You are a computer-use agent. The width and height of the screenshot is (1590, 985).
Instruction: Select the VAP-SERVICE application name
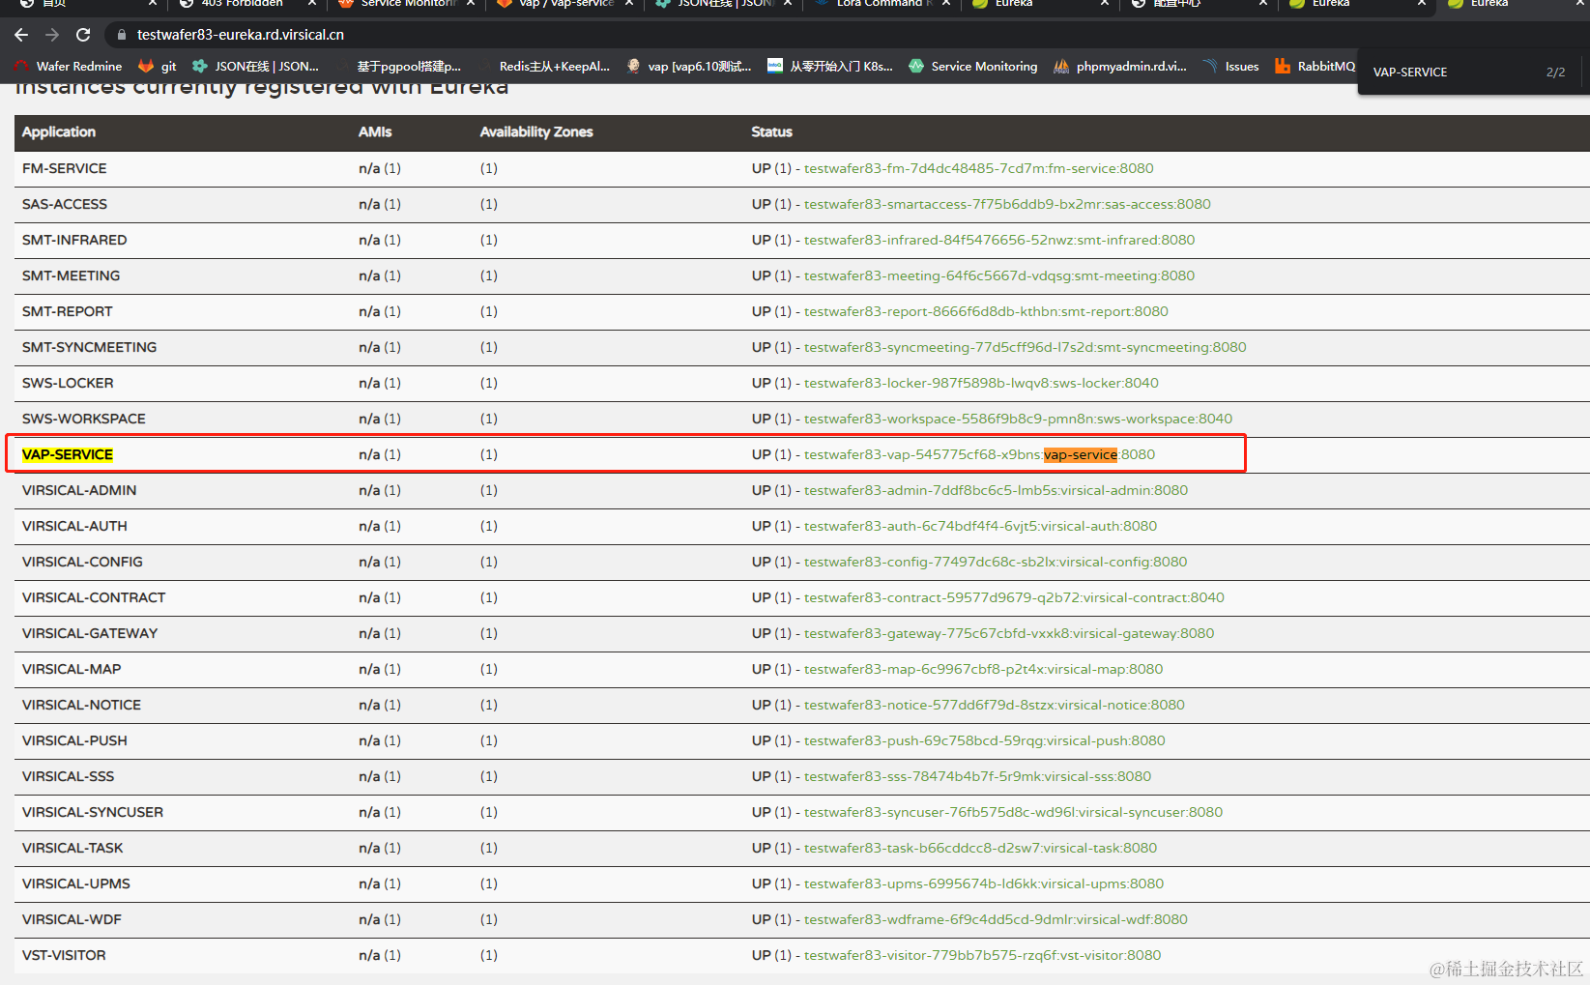click(x=68, y=454)
